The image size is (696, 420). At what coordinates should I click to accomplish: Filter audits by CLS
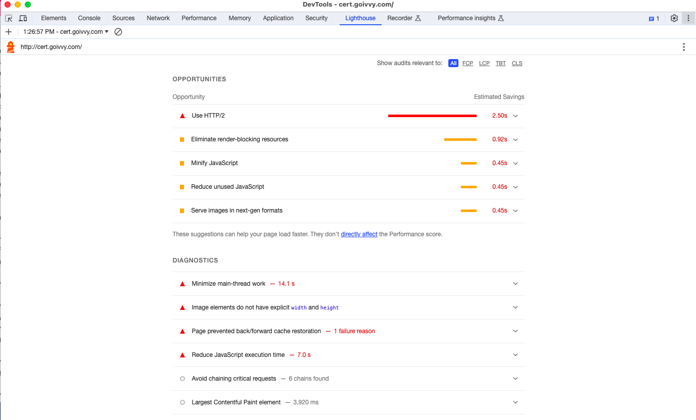(517, 63)
